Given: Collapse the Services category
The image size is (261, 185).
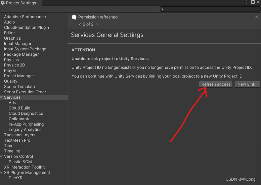Looking at the screenshot, I should point(1,97).
